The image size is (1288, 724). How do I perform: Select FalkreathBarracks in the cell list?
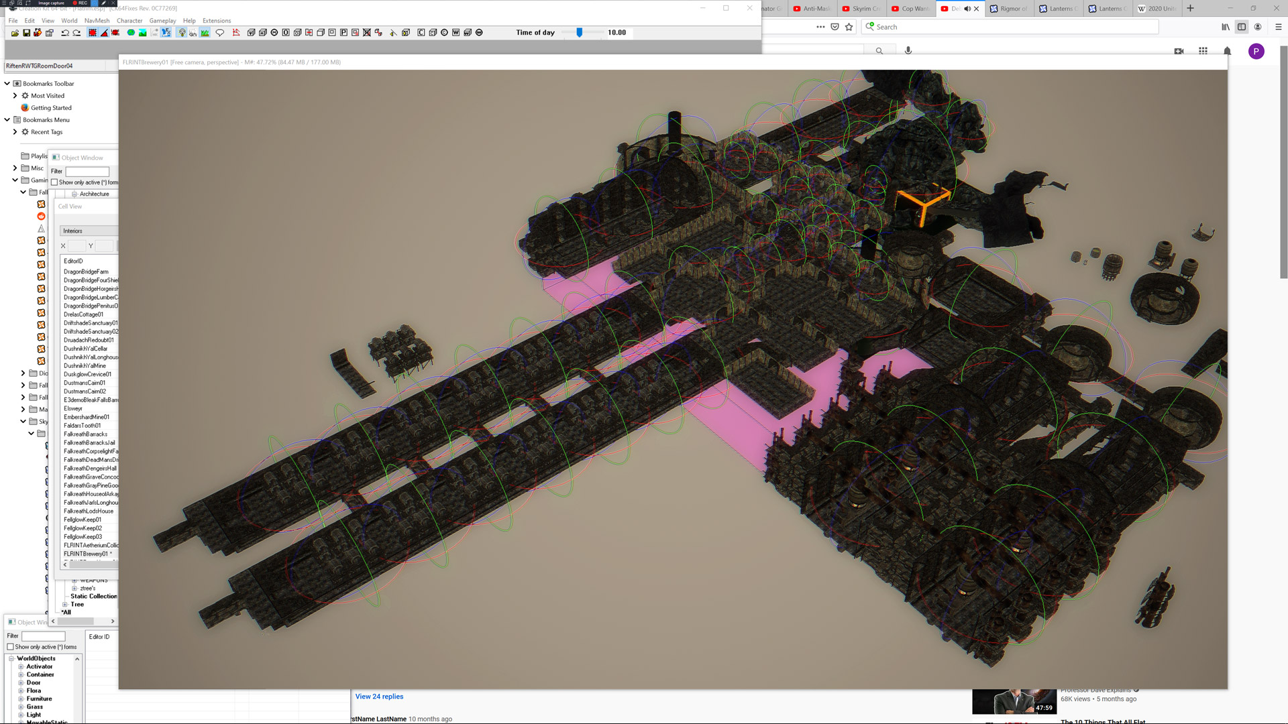pyautogui.click(x=85, y=434)
